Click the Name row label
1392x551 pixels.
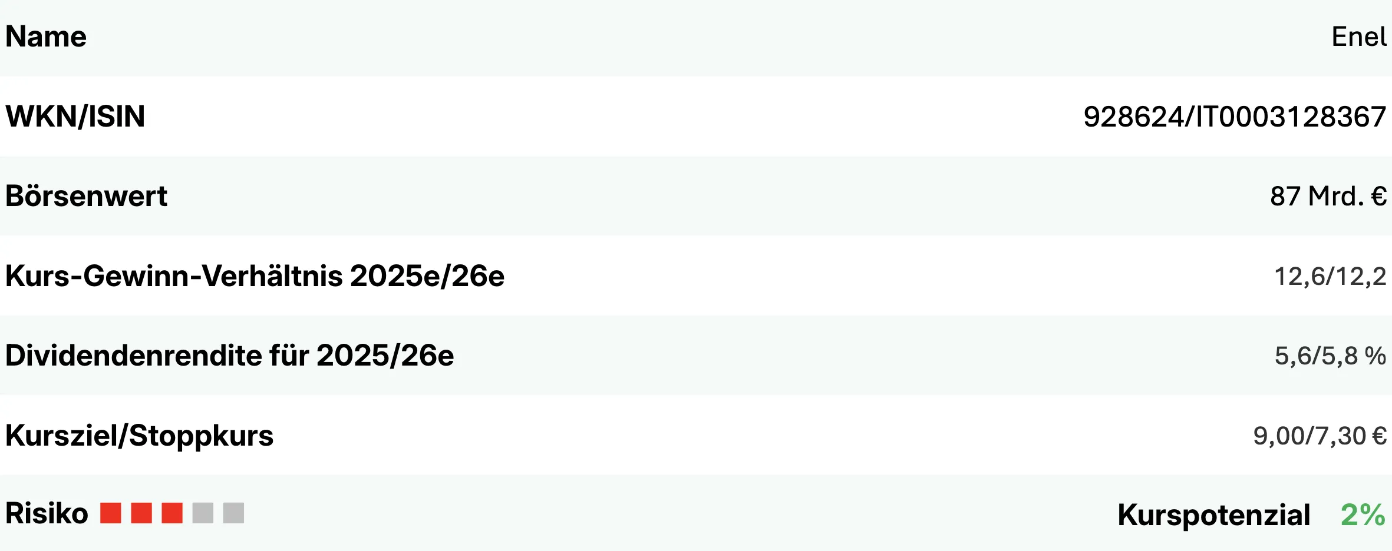pos(46,37)
